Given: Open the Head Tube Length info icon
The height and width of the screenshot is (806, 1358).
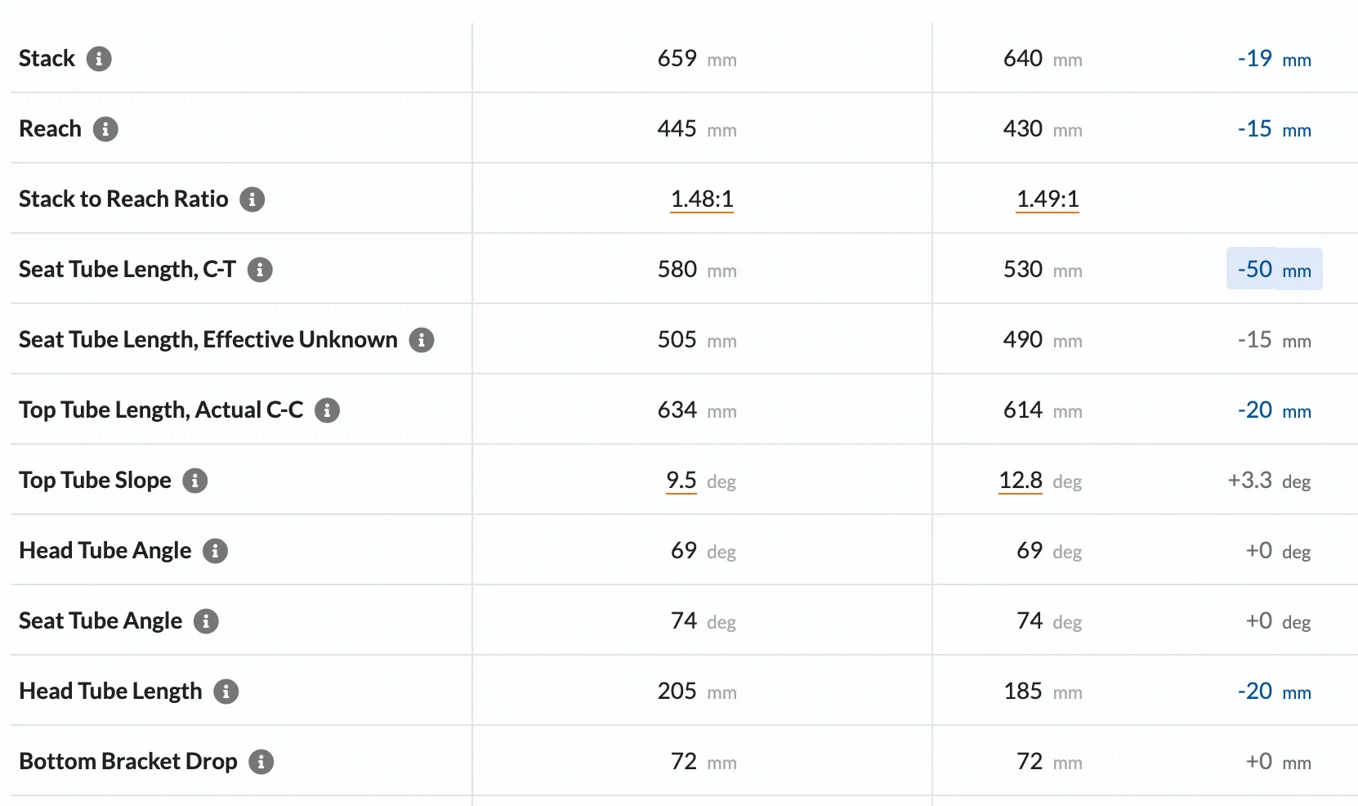Looking at the screenshot, I should [x=226, y=692].
